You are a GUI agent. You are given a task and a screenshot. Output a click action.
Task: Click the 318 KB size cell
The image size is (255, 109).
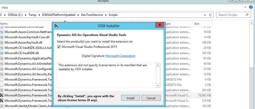point(206,101)
